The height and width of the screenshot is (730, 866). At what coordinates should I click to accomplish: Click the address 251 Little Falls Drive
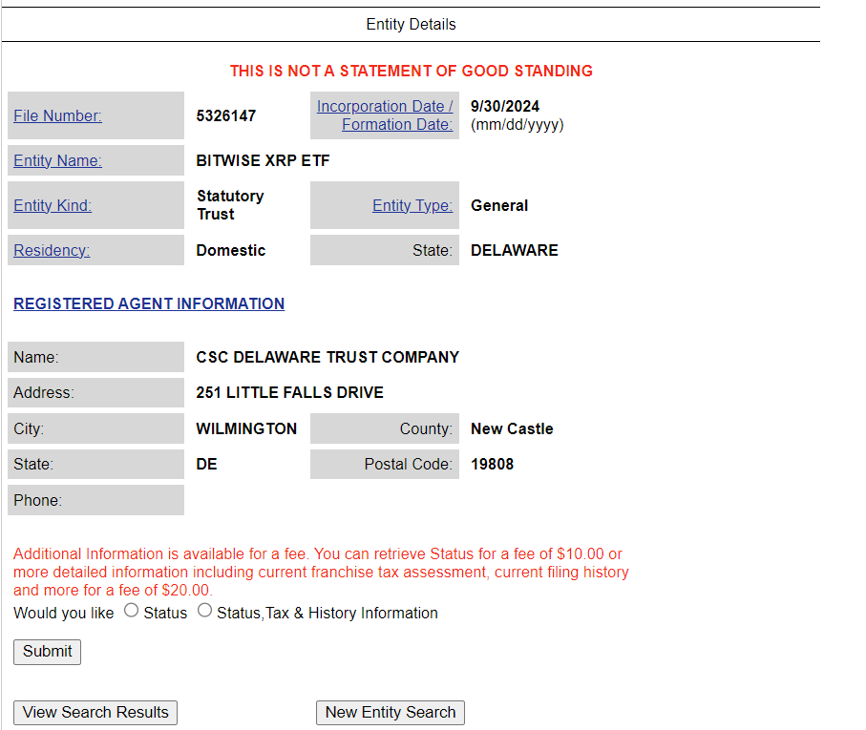pos(289,392)
